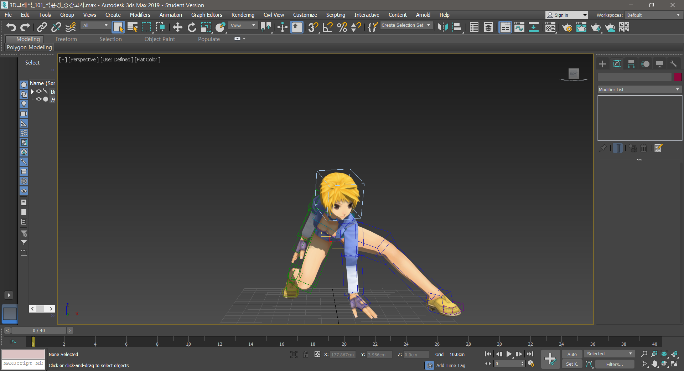Open the Utilities wrench panel tab
Viewport: 684px width, 371px height.
pos(673,64)
